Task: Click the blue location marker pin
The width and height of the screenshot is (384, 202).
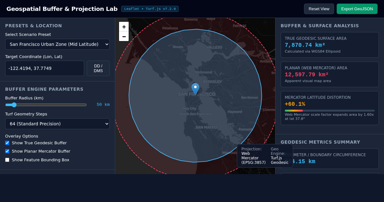Action: pyautogui.click(x=195, y=89)
